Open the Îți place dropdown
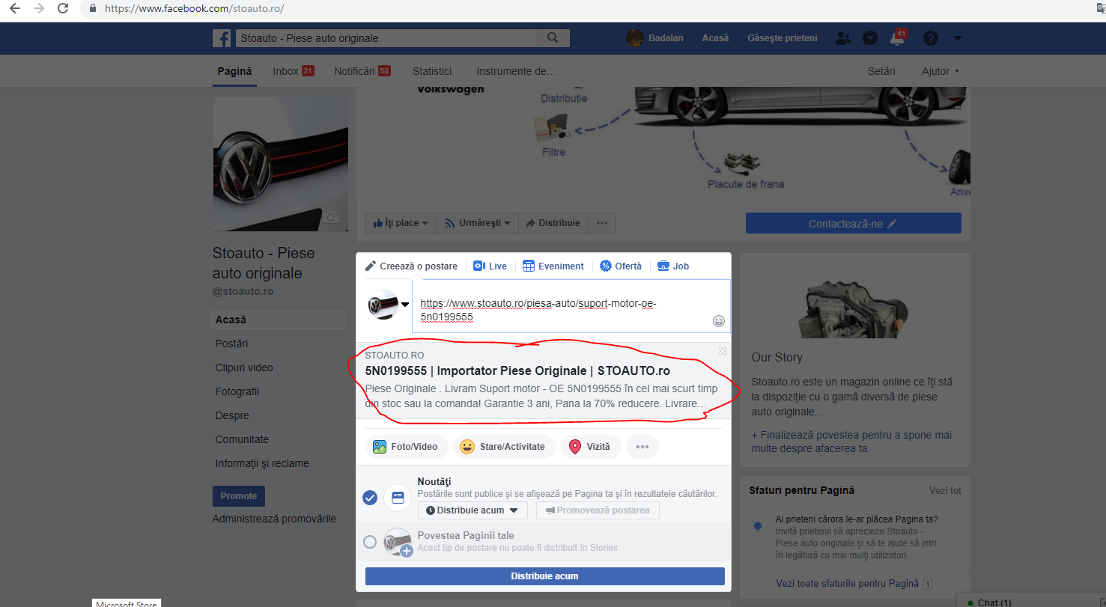 [x=401, y=223]
